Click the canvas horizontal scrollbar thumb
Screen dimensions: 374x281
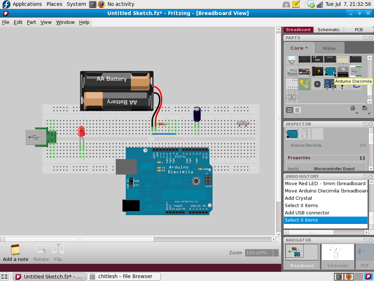pyautogui.click(x=79, y=239)
